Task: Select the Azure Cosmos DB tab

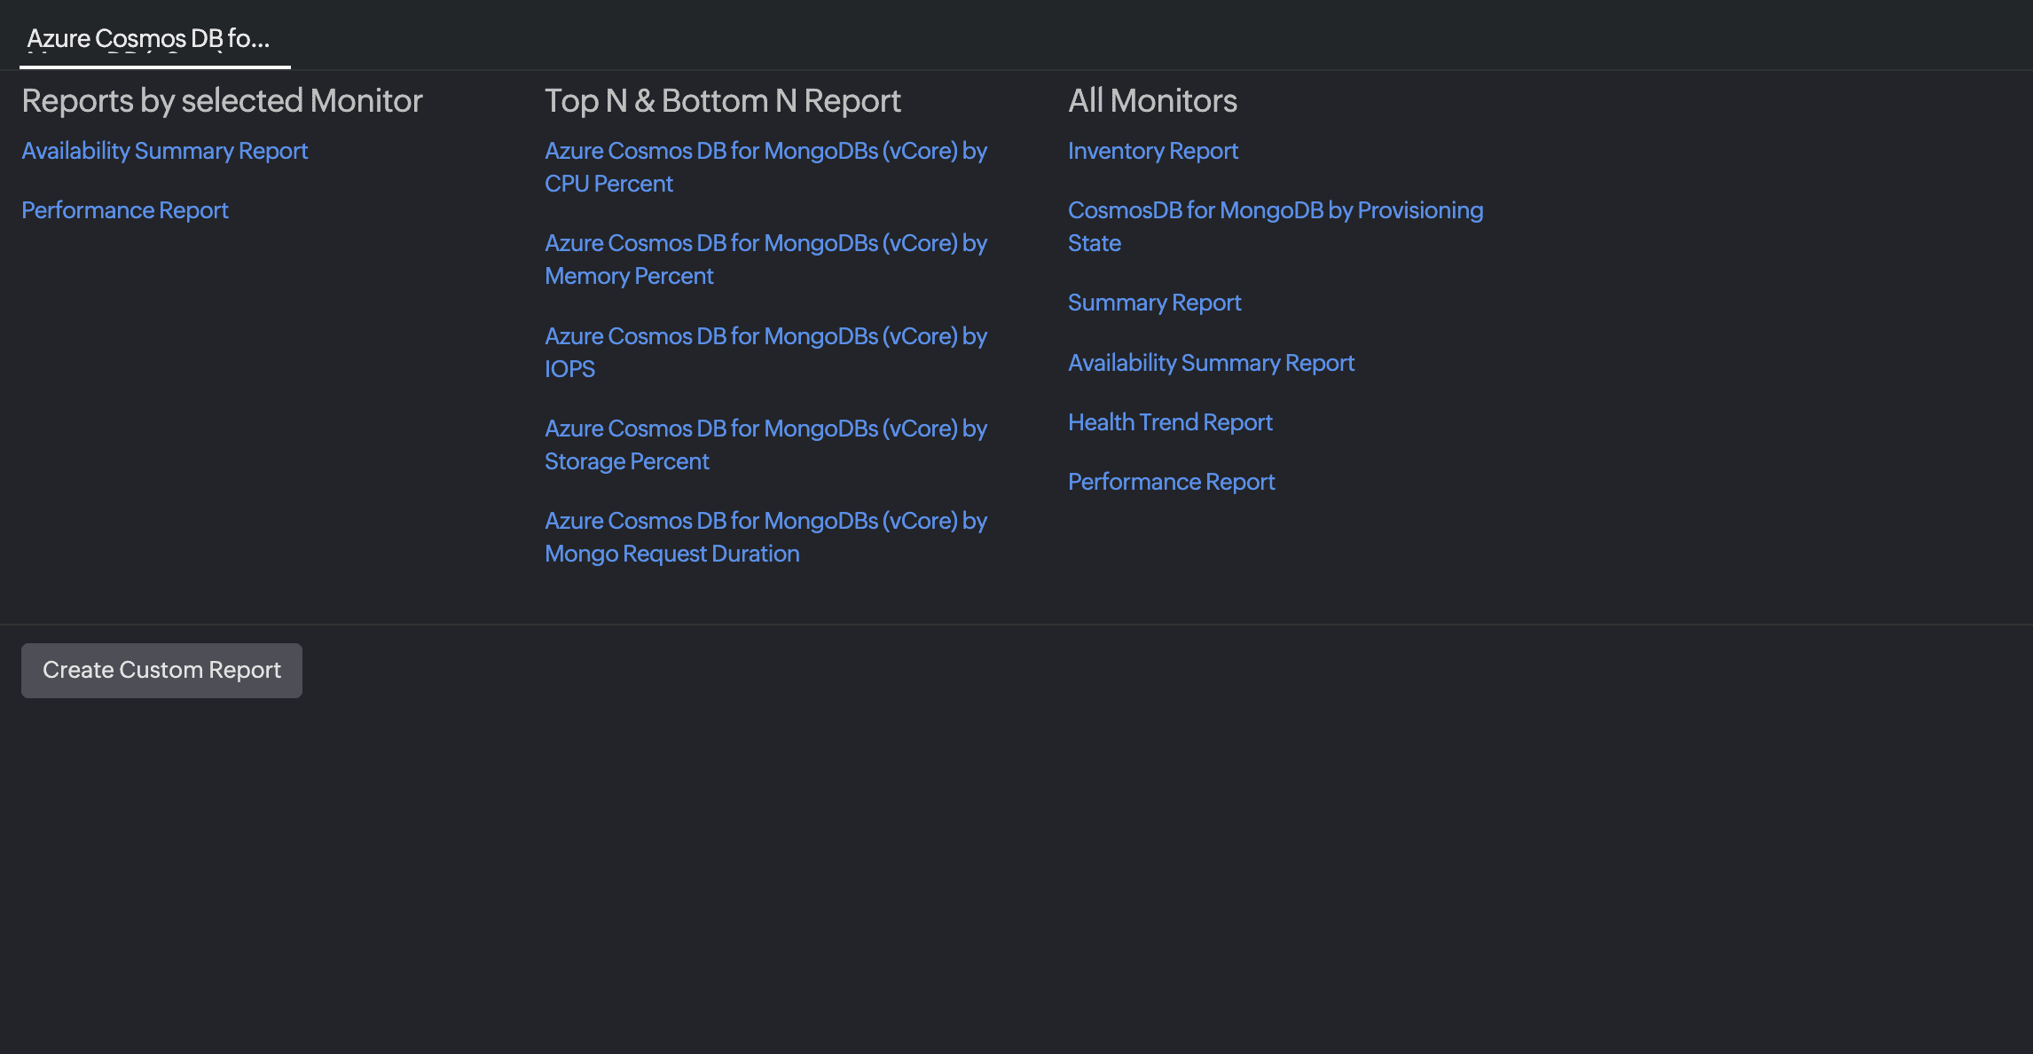Action: [148, 39]
